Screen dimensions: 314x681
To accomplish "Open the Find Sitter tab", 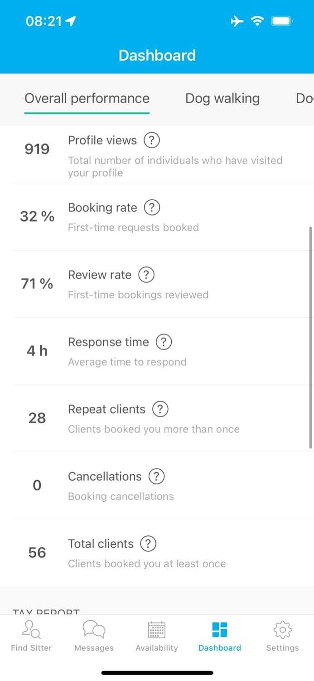I will tap(31, 636).
